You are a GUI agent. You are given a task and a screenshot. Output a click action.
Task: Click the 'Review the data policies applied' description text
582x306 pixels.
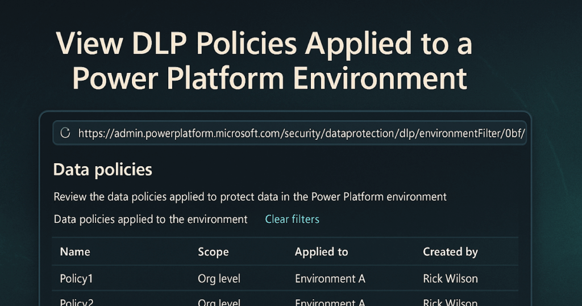point(250,196)
